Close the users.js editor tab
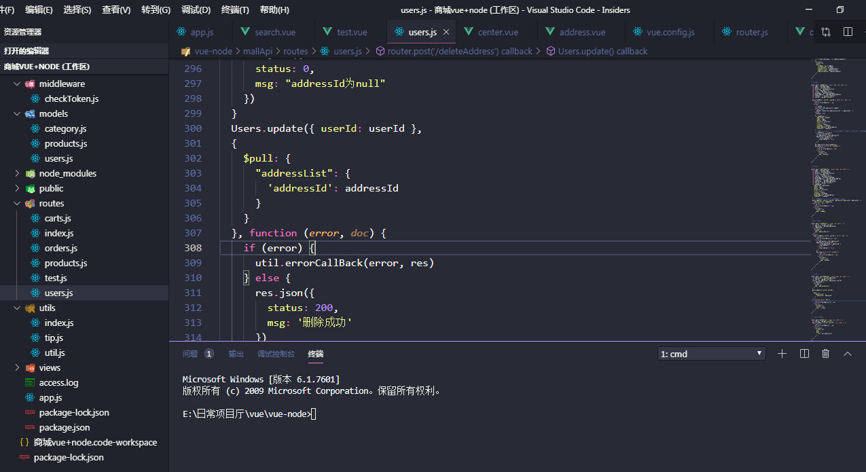The width and height of the screenshot is (866, 472). [x=446, y=32]
